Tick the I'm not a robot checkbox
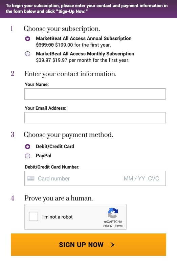Viewport: 177px width, 262px height. 34,216
